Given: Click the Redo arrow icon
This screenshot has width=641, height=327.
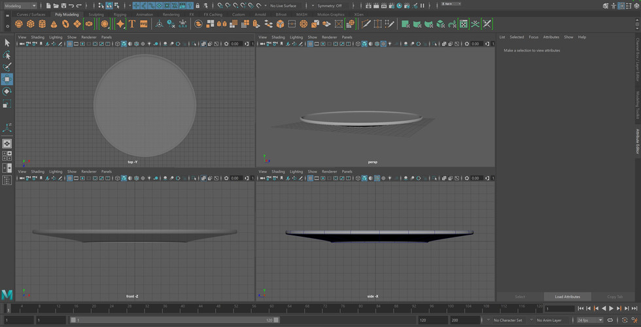Looking at the screenshot, I should click(x=79, y=6).
